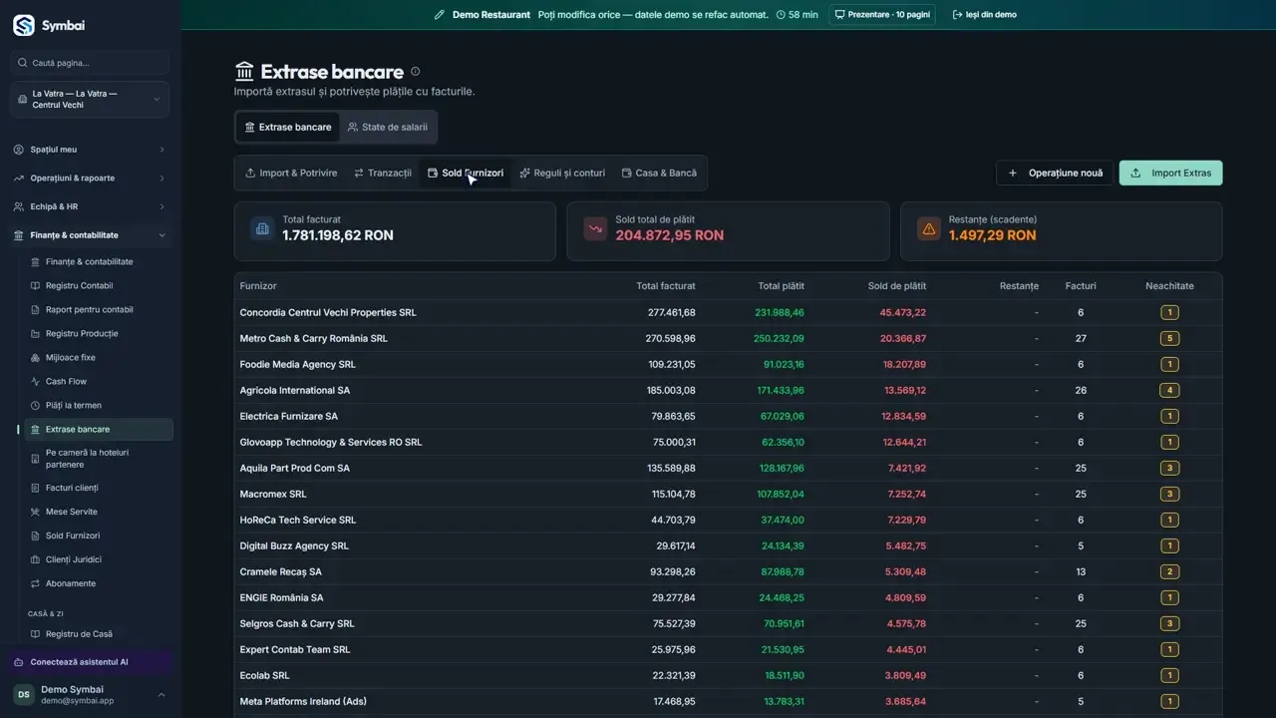Viewport: 1276px width, 718px height.
Task: Open Raport pentru contabil sidebar icon
Action: click(x=36, y=310)
